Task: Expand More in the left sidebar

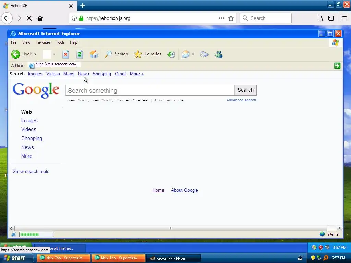Action: (27, 156)
